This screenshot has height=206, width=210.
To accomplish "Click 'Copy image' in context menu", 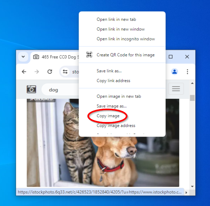I will coord(108,116).
